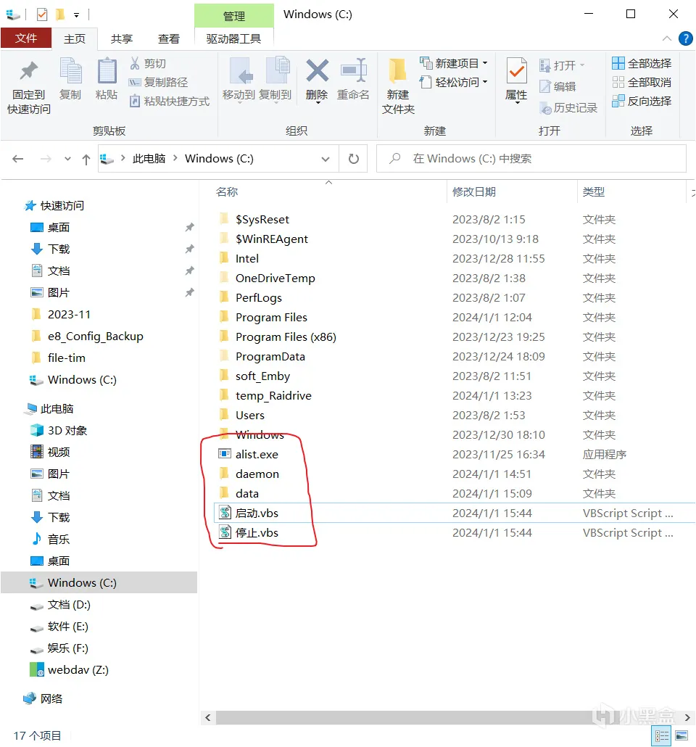Image resolution: width=696 pixels, height=747 pixels.
Task: Open the recent locations chevron
Action: (x=67, y=159)
